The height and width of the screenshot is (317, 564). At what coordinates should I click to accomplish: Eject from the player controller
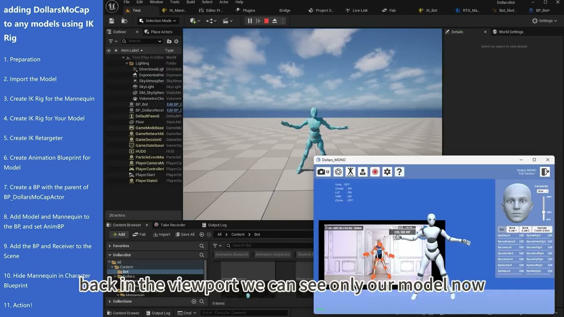(275, 21)
